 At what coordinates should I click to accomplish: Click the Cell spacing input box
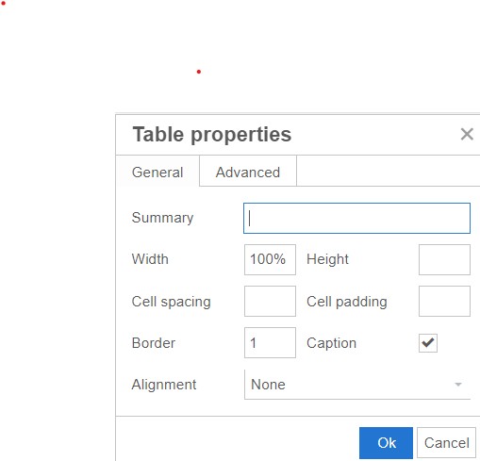click(270, 301)
